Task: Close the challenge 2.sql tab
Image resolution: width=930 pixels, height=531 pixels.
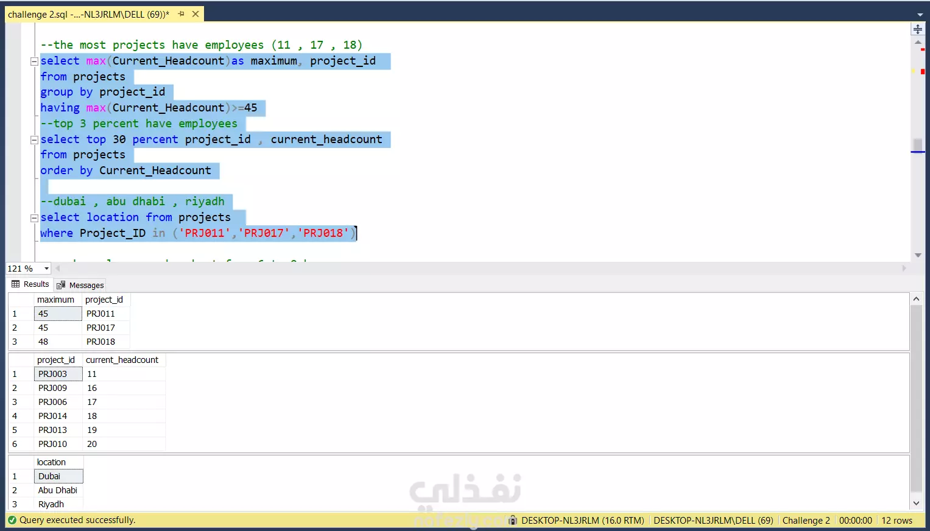Action: (196, 14)
